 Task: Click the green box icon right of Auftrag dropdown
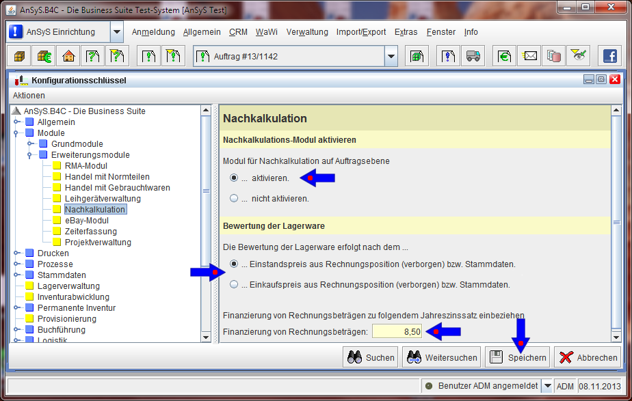pos(415,56)
